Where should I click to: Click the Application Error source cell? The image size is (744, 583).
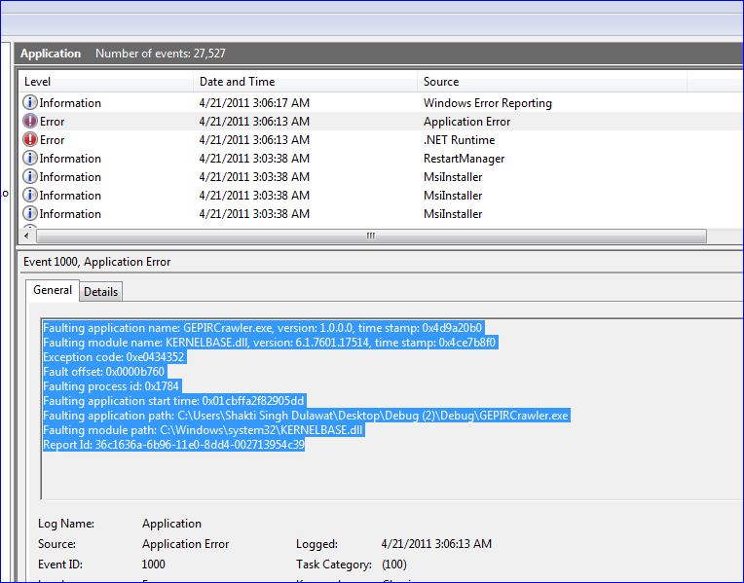pos(466,122)
